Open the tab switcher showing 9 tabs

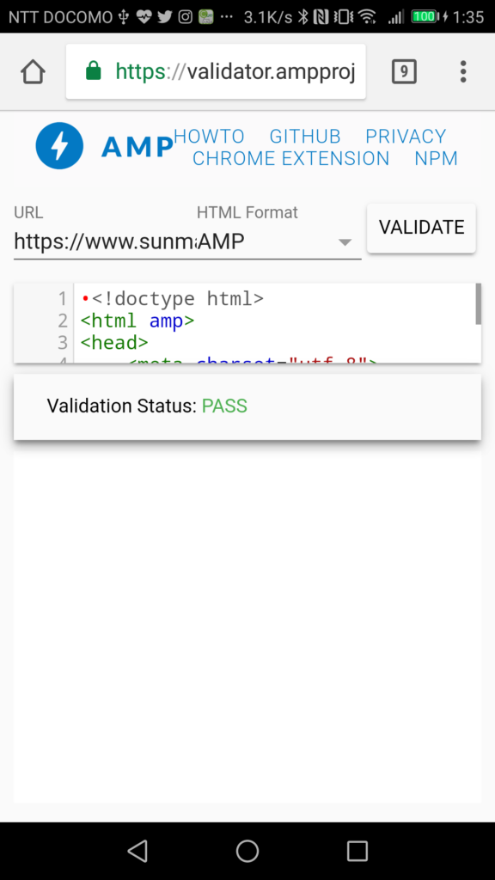pos(404,72)
